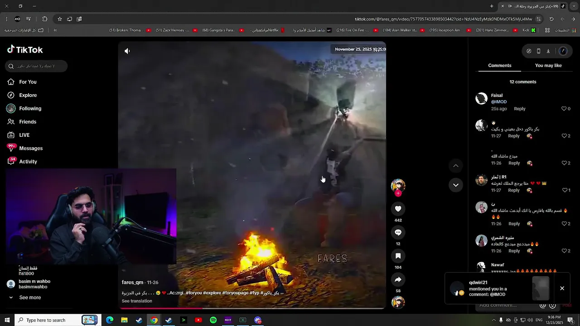
Task: Open comments via the speech bubble icon
Action: coord(398,232)
